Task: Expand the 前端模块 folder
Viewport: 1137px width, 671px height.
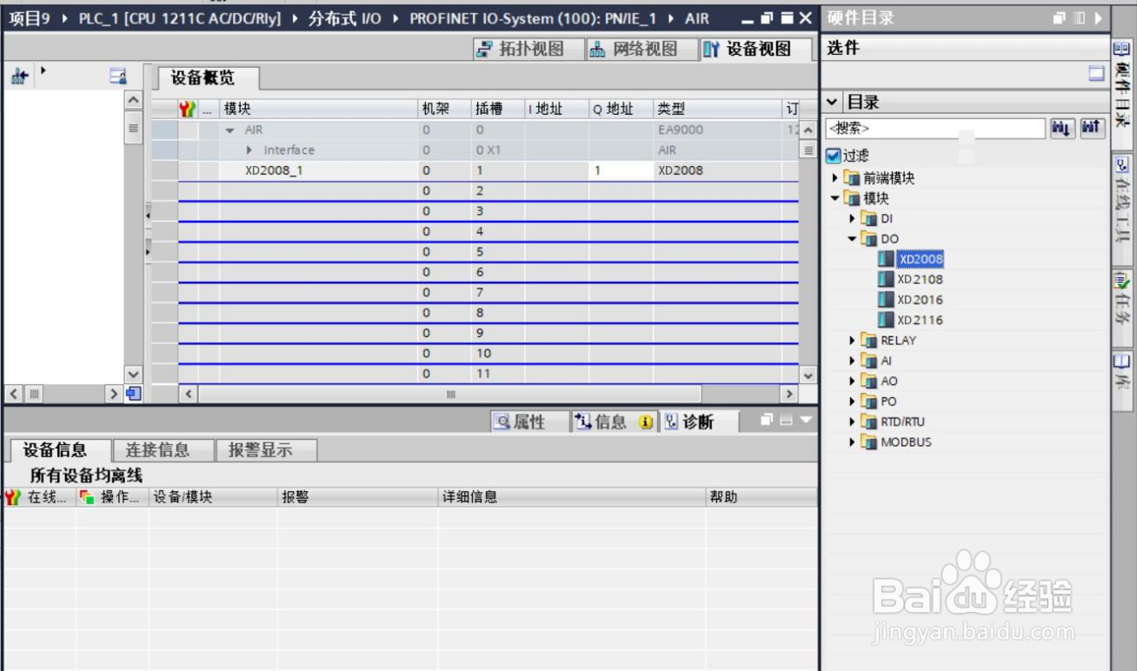Action: click(834, 178)
